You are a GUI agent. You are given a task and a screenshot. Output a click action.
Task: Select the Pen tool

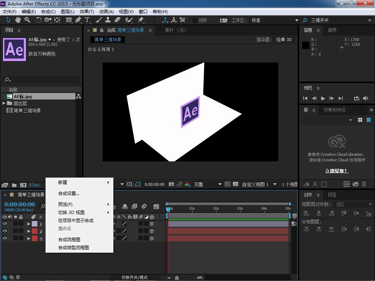(78, 20)
